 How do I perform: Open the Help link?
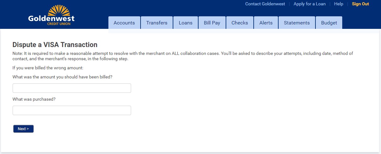(x=338, y=4)
